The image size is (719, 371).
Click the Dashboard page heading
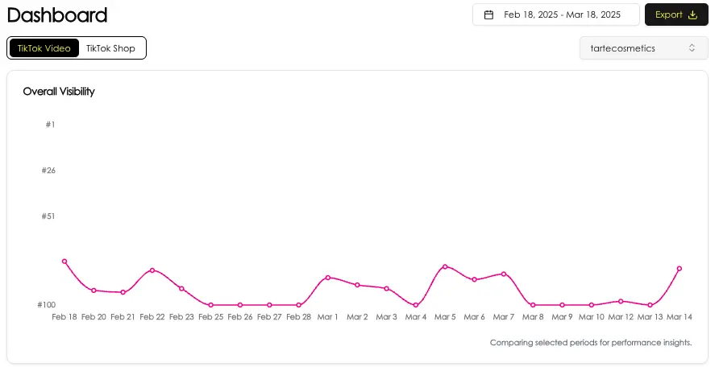coord(57,15)
